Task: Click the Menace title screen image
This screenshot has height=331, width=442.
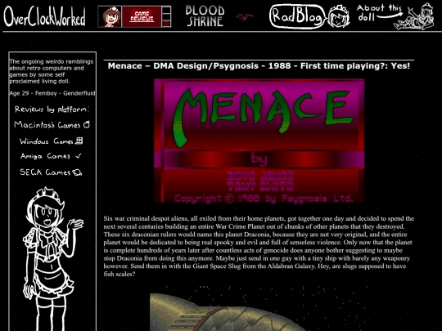Action: point(259,141)
